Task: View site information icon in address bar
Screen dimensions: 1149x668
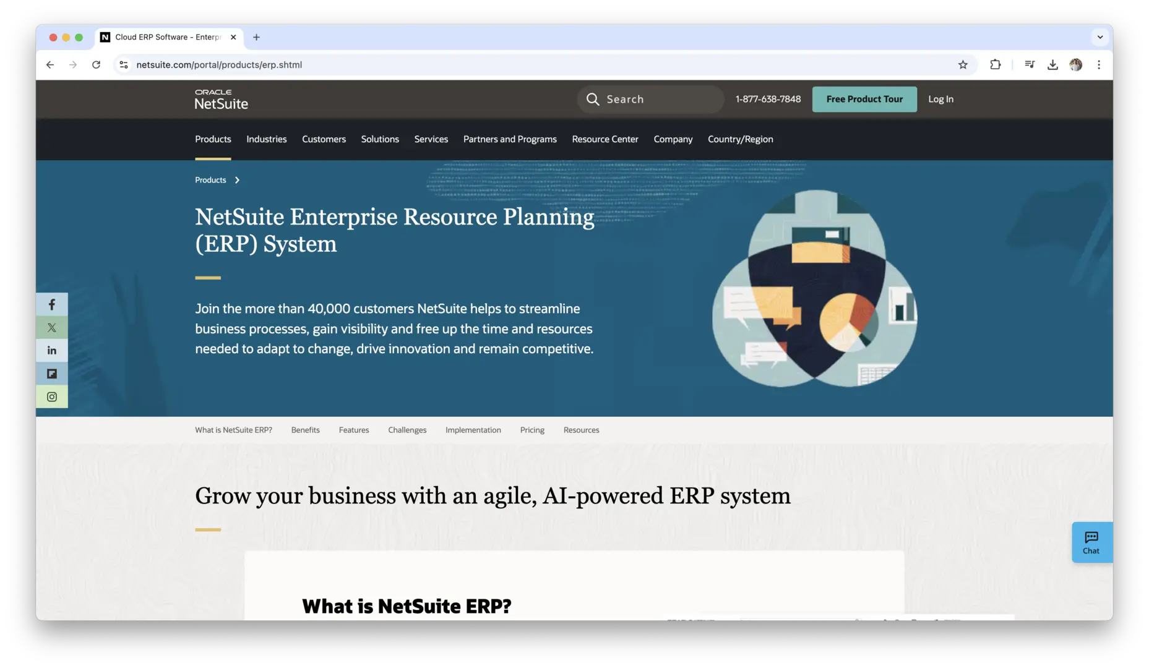Action: [x=124, y=64]
